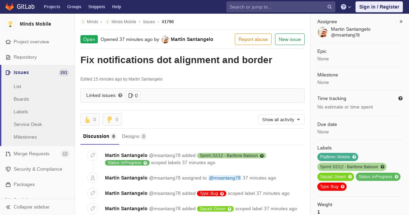Click the 201 issues count badge
This screenshot has height=215, width=409.
[64, 72]
